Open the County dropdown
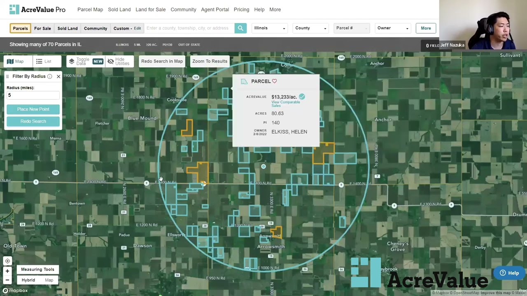The image size is (527, 296). 311,28
